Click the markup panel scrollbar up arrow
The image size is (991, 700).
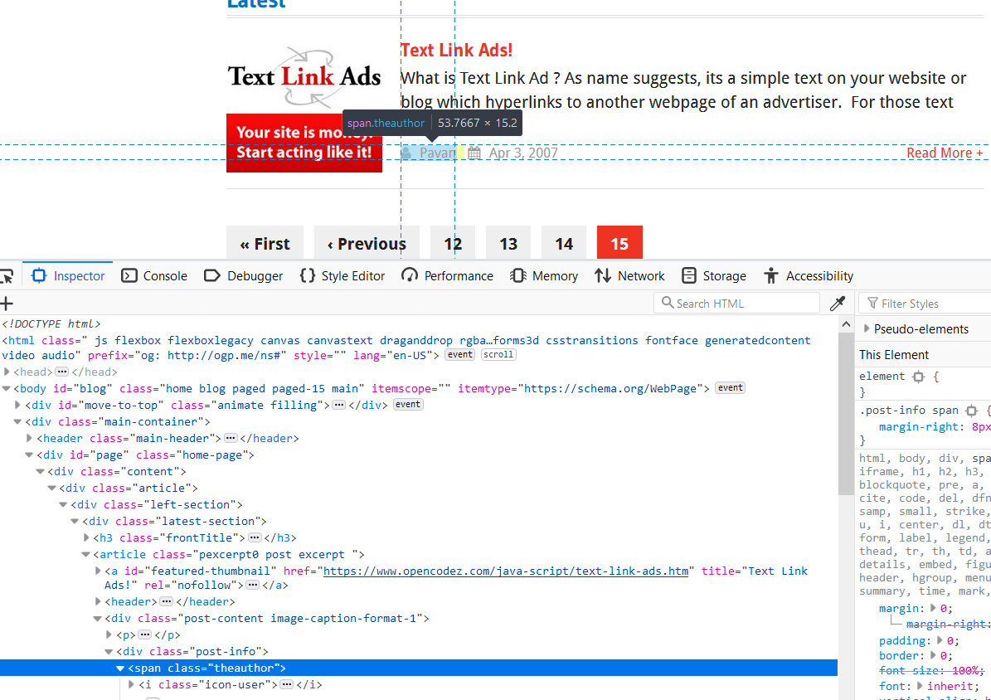coord(846,324)
